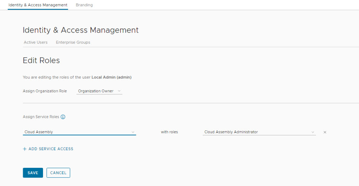Screen dimensions: 359x186
Task: Open the Assign Service Roles info icon
Action: pyautogui.click(x=63, y=117)
